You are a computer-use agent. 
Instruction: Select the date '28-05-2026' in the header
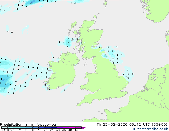(x=115, y=125)
